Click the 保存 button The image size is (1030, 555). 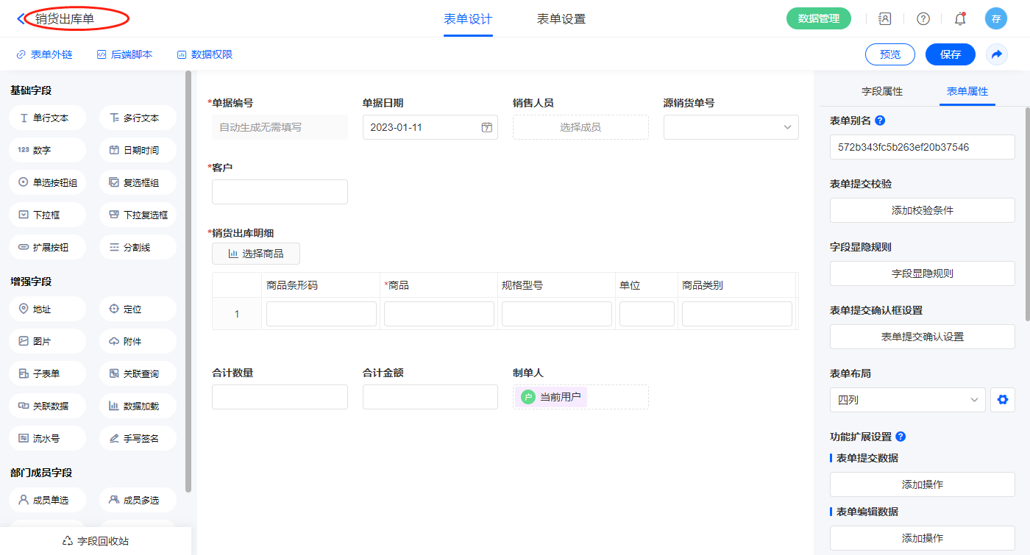coord(950,54)
